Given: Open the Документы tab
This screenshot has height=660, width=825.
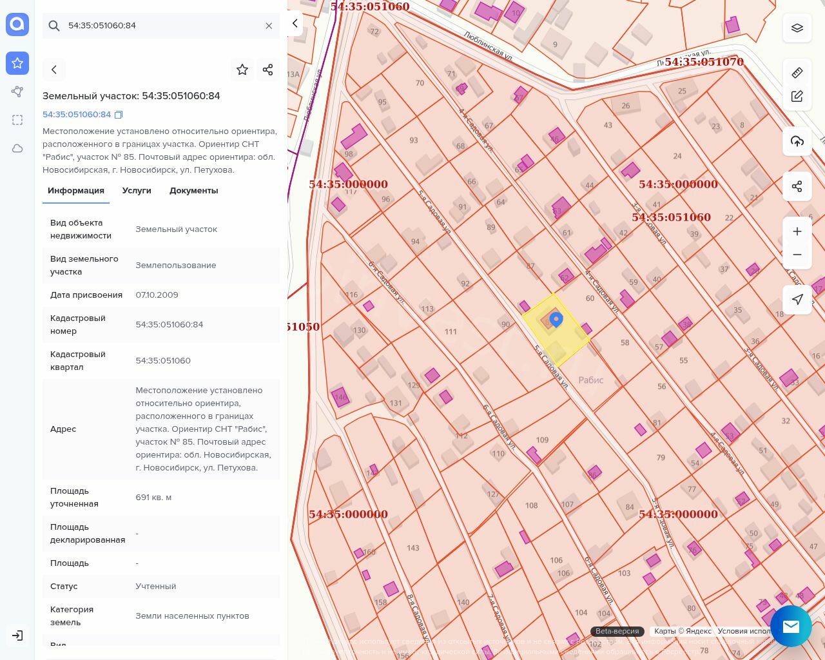Looking at the screenshot, I should [x=193, y=191].
